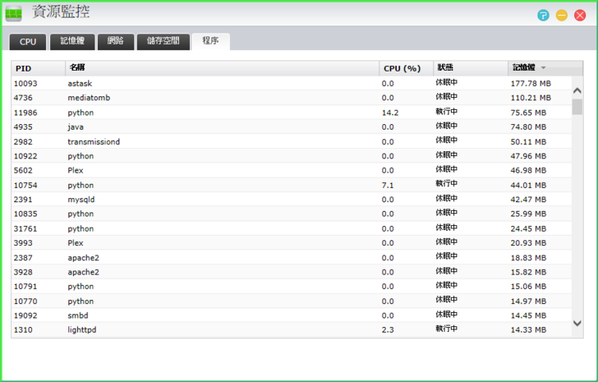Click PID 31761 cell
This screenshot has height=382, width=598.
(x=25, y=228)
